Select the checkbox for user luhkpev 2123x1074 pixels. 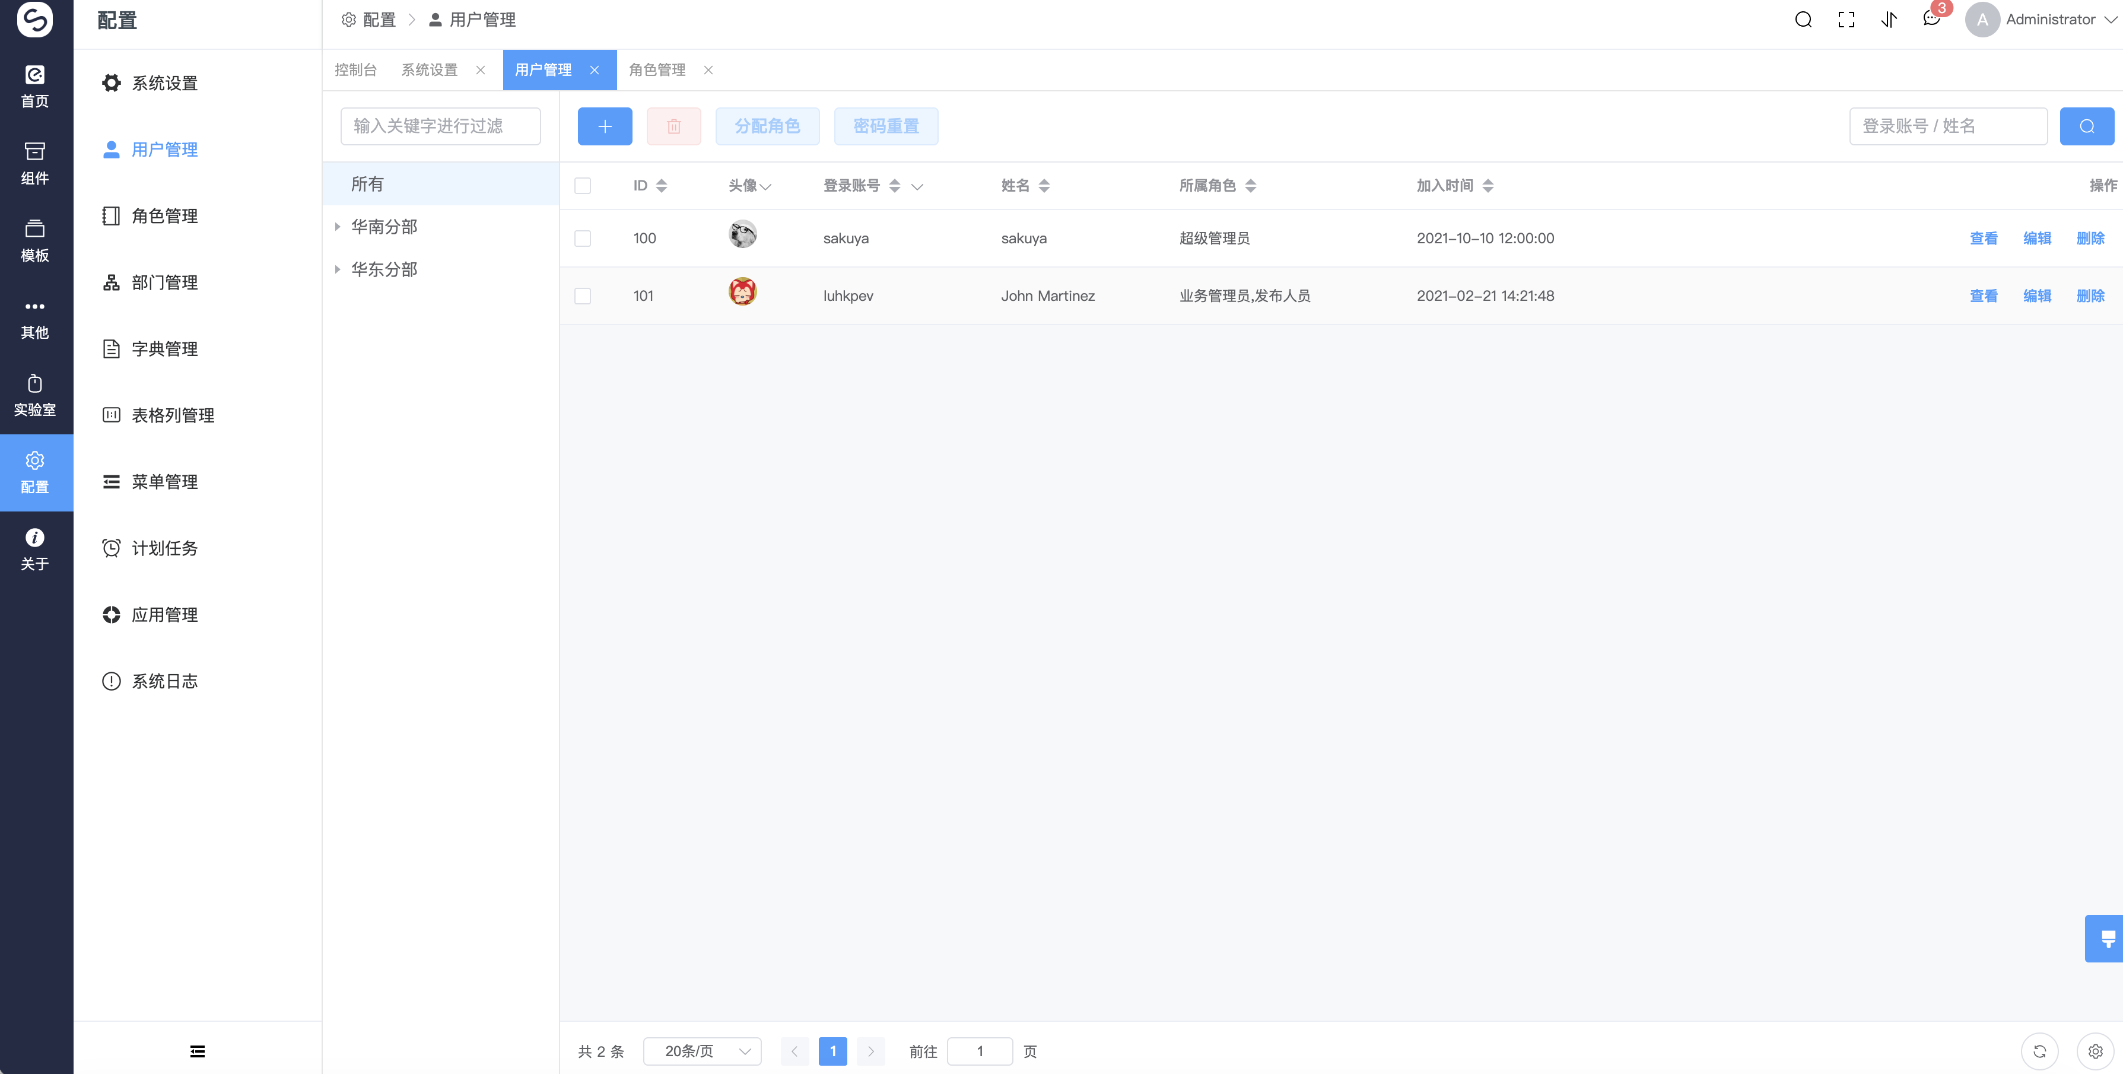(x=583, y=296)
